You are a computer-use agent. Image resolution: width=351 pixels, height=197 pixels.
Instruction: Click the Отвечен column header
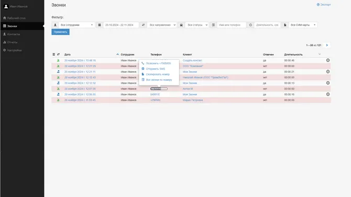tap(268, 54)
